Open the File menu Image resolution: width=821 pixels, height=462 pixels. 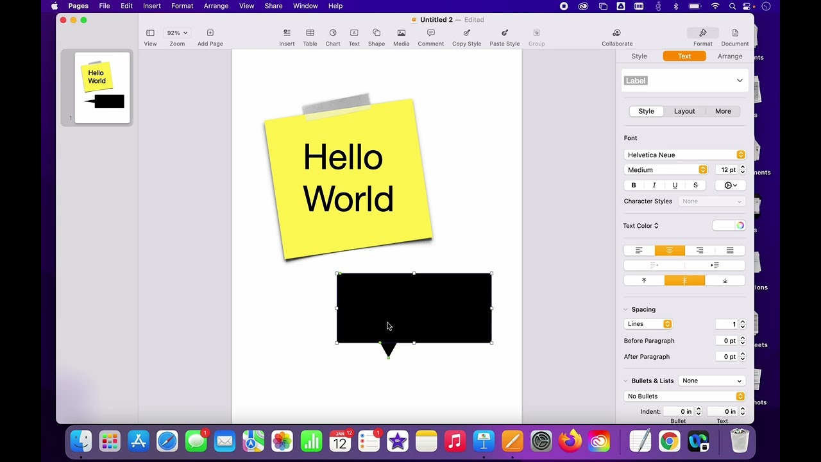point(105,6)
